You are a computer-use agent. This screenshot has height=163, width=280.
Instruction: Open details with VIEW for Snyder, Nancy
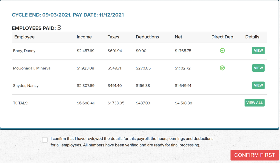[258, 85]
